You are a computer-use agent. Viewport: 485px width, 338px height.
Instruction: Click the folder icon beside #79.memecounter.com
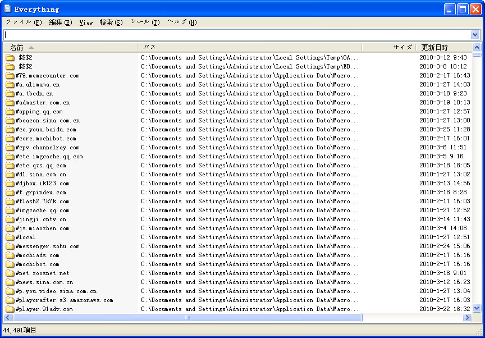[x=10, y=75]
